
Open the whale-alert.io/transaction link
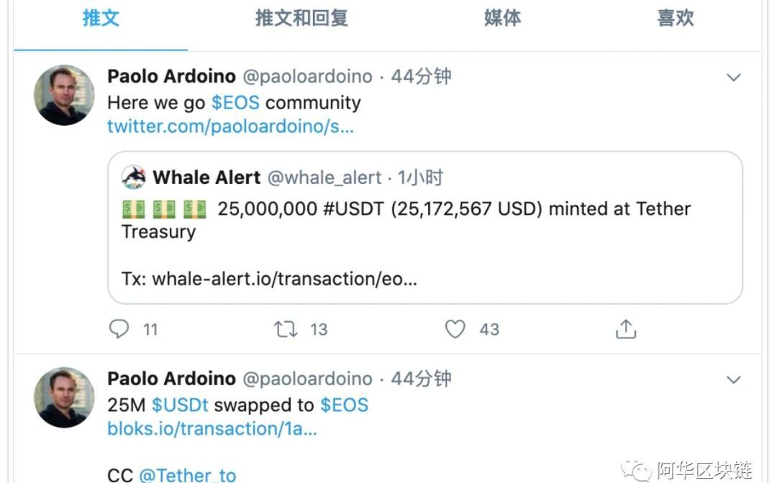click(x=284, y=279)
